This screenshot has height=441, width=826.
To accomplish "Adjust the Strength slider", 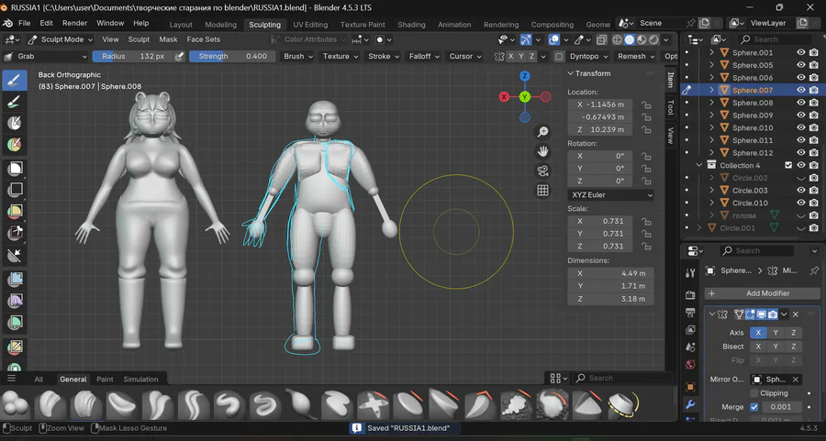I will (232, 56).
